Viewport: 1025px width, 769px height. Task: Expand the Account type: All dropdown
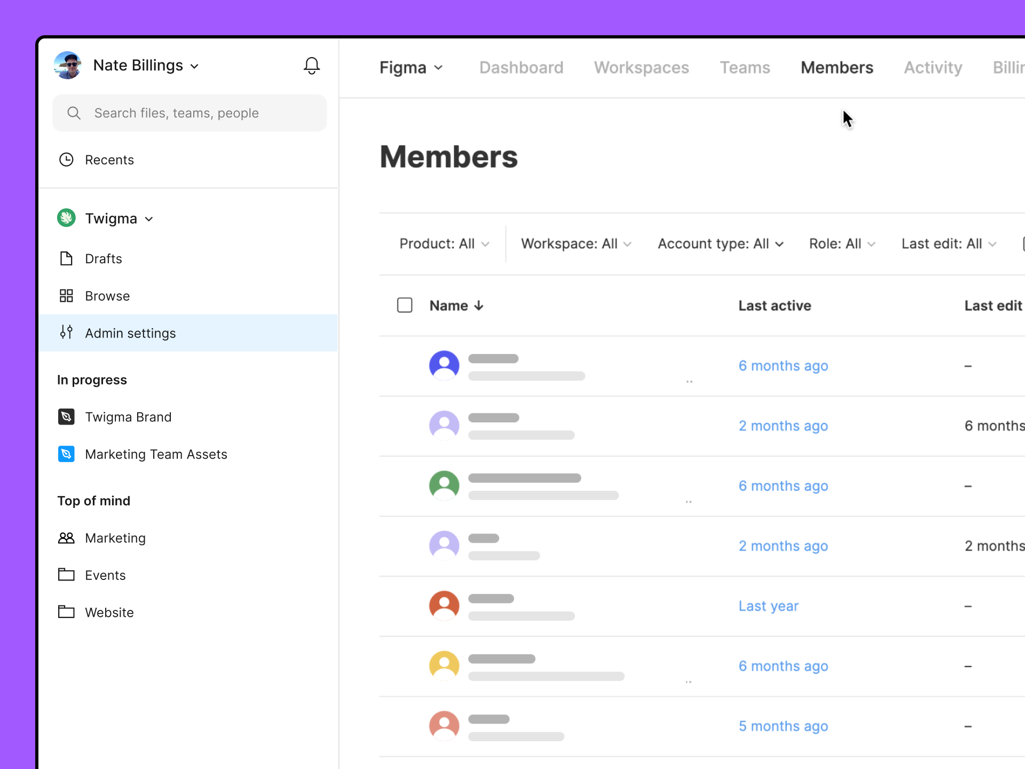pos(720,244)
